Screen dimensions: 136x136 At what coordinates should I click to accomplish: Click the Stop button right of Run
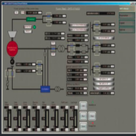coord(92,116)
